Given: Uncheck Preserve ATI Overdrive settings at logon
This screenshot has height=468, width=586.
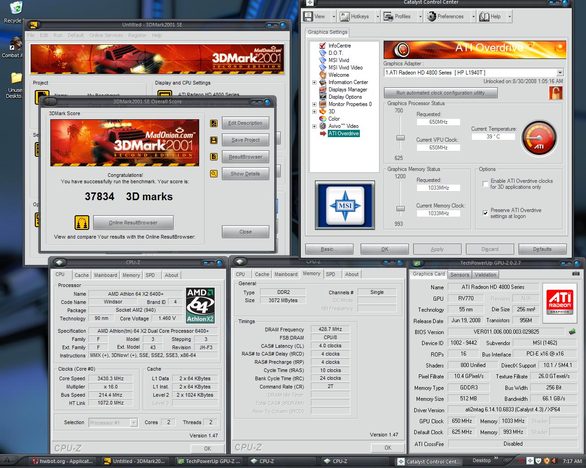Looking at the screenshot, I should click(485, 213).
